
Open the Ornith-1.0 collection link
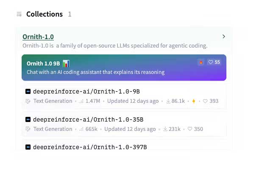[38, 37]
